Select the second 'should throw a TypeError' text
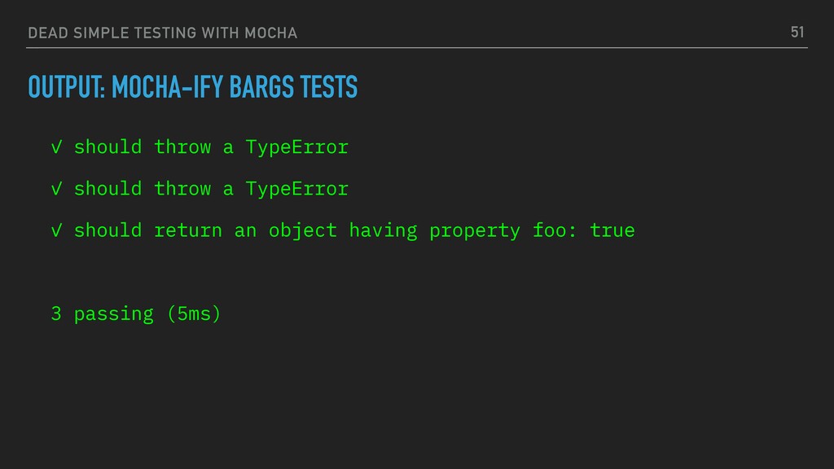834x469 pixels. pos(211,189)
